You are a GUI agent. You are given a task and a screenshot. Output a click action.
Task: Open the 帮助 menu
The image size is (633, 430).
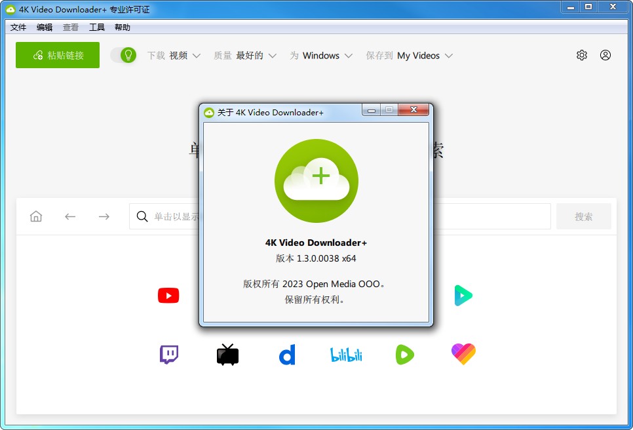(x=122, y=27)
